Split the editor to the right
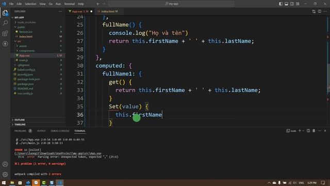Screen dimensions: 330x186 click(320, 11)
